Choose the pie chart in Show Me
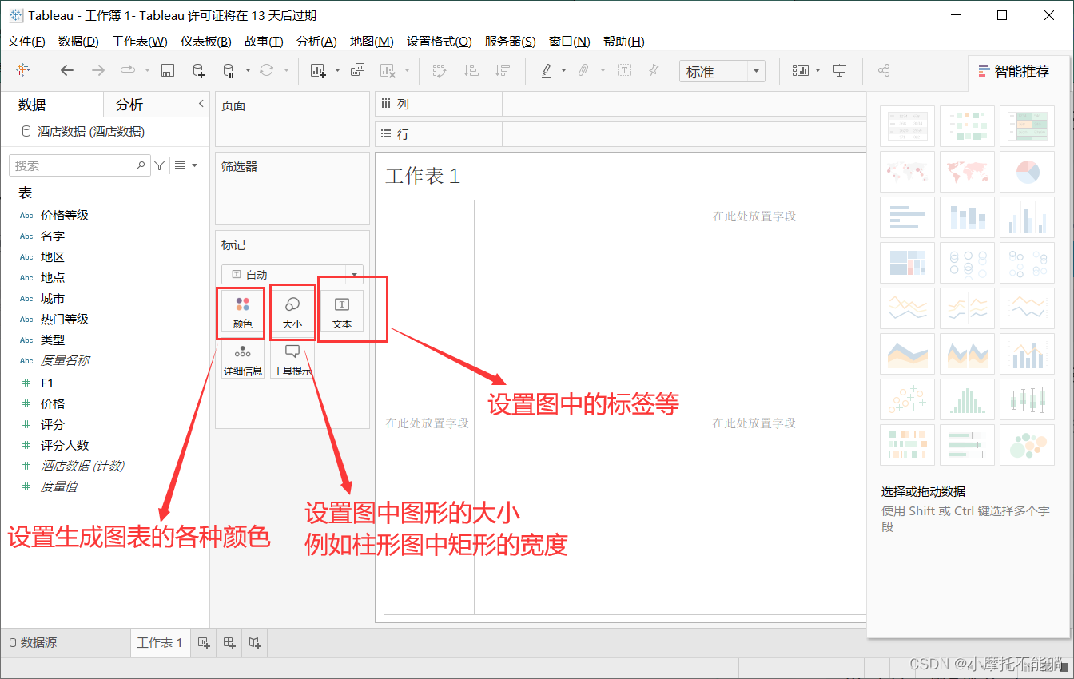 click(x=1026, y=171)
